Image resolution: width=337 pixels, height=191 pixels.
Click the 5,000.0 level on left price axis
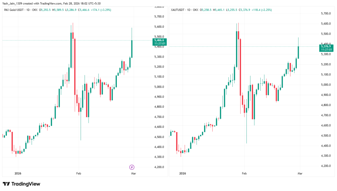(159, 87)
